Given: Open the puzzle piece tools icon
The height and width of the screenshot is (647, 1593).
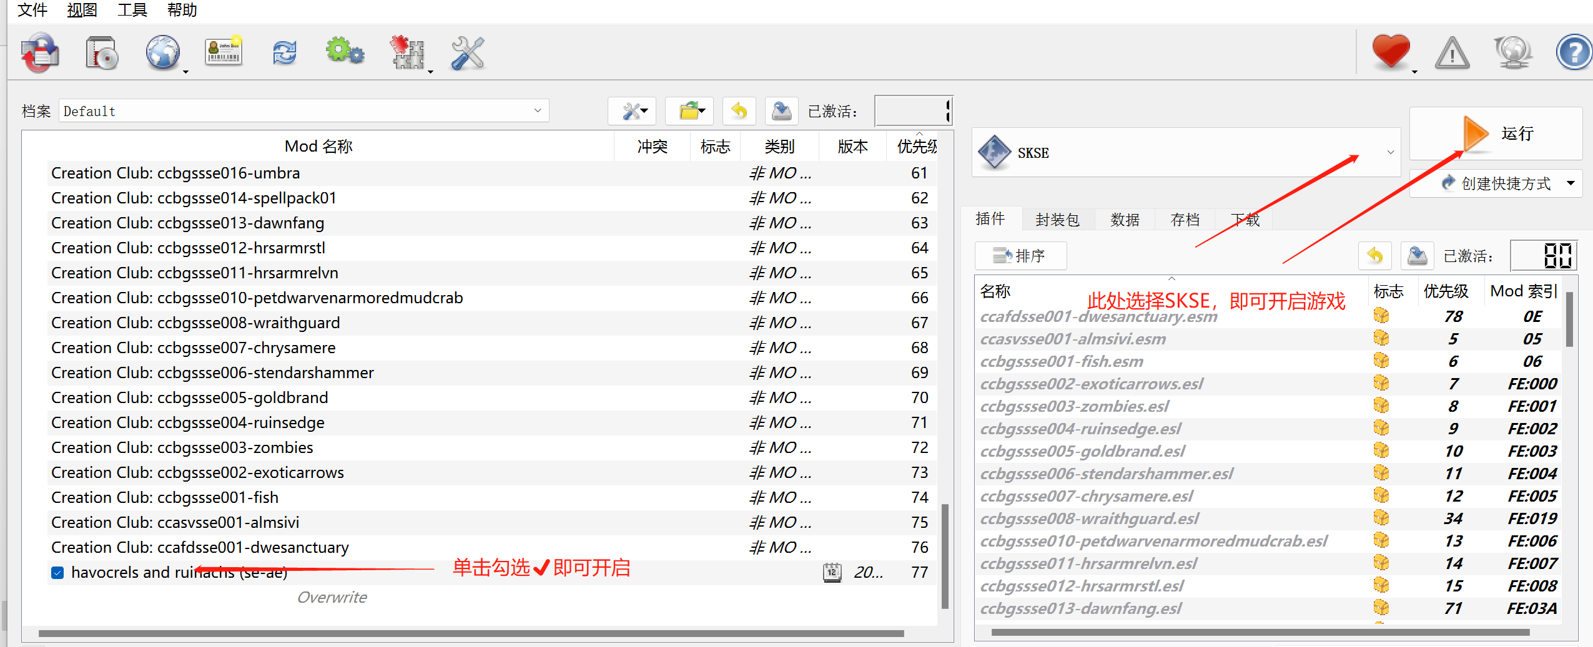Looking at the screenshot, I should tap(407, 53).
